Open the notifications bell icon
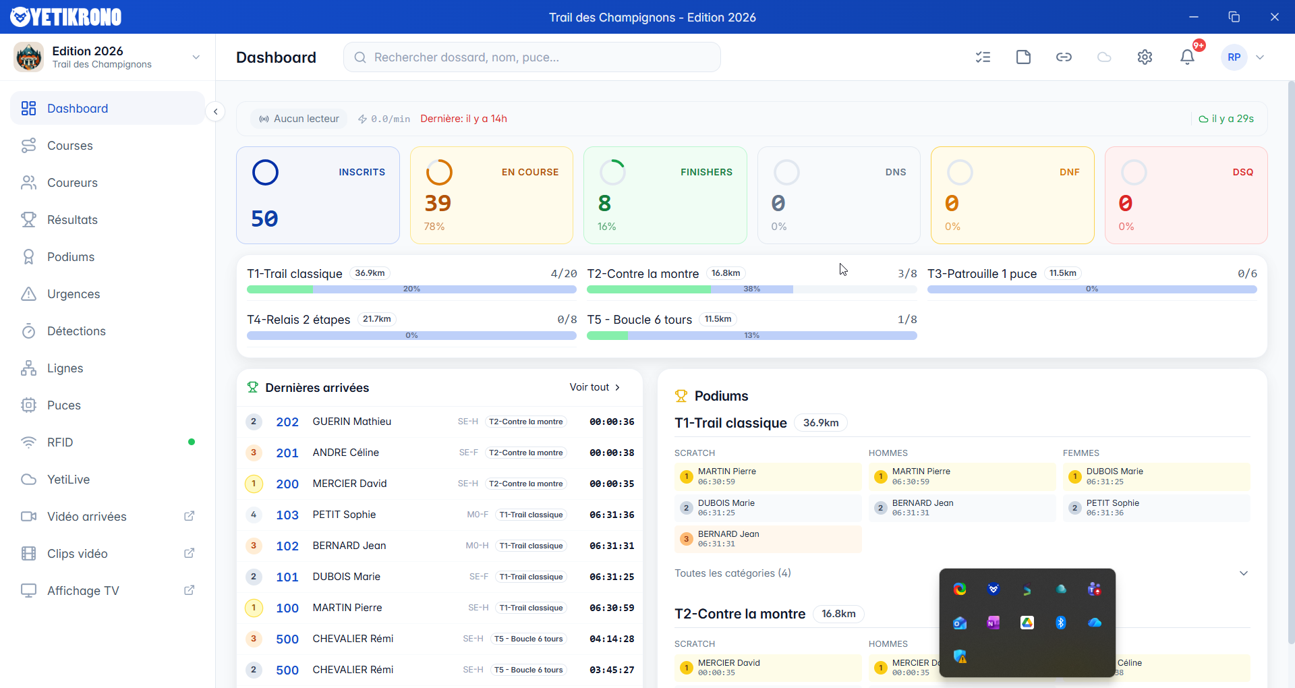The width and height of the screenshot is (1295, 688). [1187, 57]
